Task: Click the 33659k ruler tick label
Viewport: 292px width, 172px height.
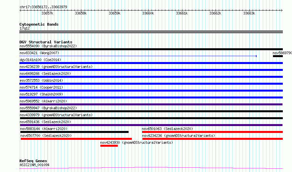Action: pos(115,13)
